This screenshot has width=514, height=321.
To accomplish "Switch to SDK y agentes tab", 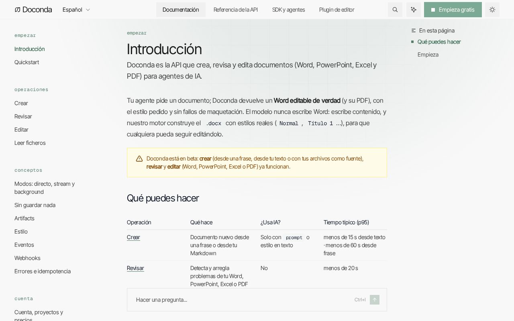I will tap(288, 10).
